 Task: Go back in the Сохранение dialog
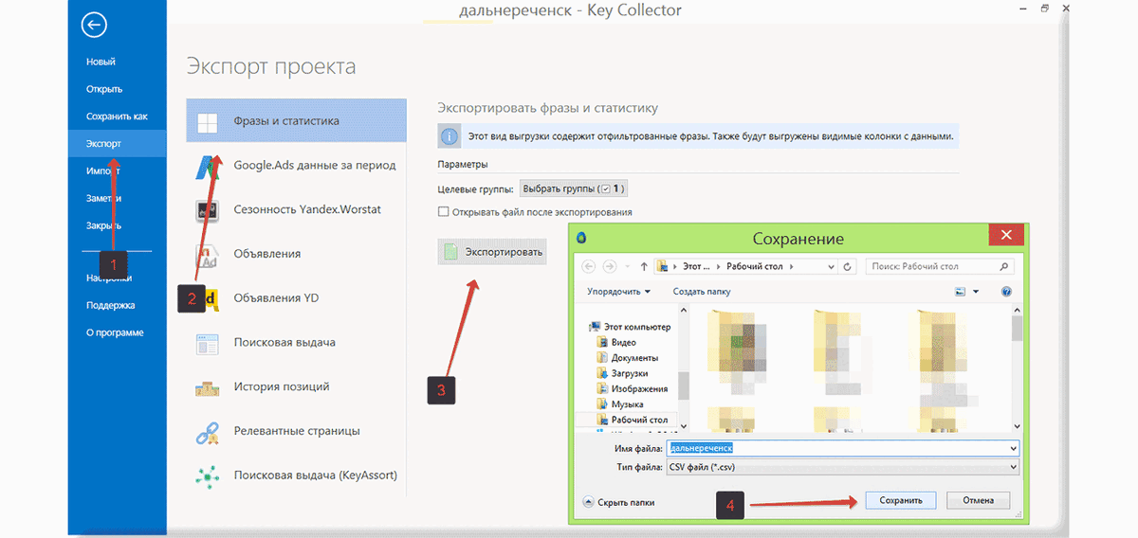point(588,267)
